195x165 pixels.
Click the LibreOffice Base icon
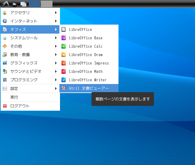click(x=64, y=38)
